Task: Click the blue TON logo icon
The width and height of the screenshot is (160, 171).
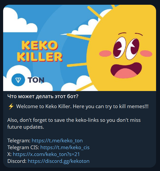Action: 18,79
